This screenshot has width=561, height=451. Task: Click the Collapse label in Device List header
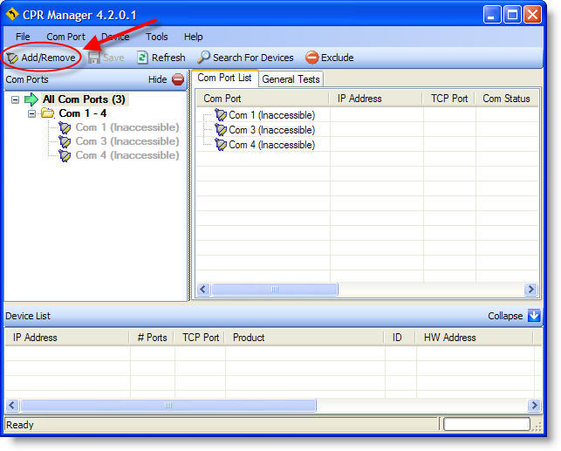[x=505, y=316]
